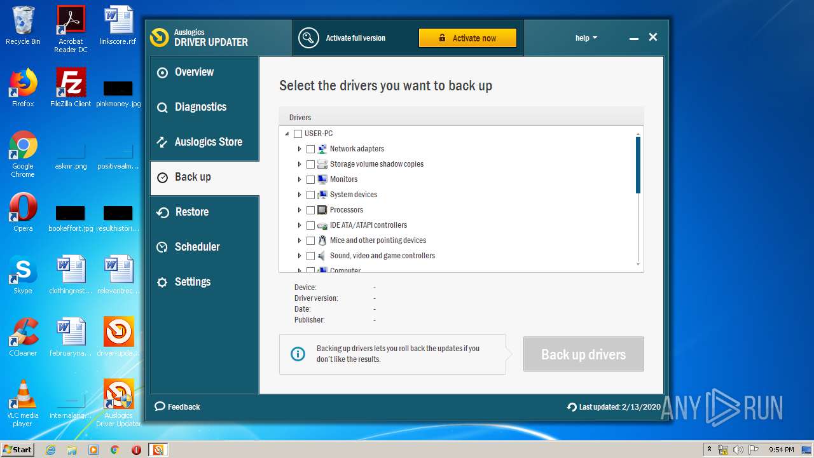Tick the Storage volume shadow copies checkbox
The width and height of the screenshot is (814, 458).
pos(310,164)
